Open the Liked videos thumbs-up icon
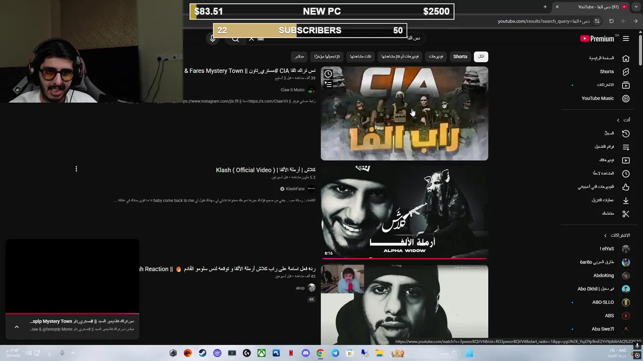Viewport: 643px width, 361px height. [626, 187]
